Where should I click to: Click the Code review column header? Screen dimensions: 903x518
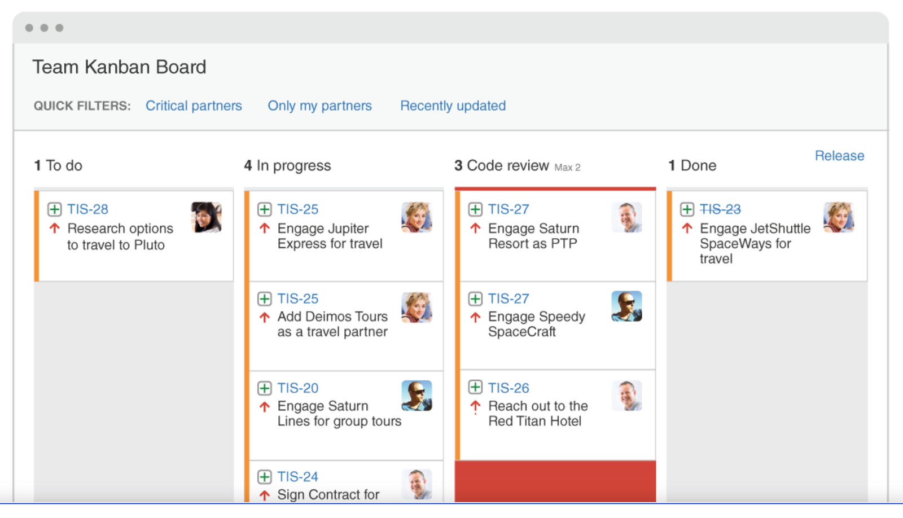[507, 165]
